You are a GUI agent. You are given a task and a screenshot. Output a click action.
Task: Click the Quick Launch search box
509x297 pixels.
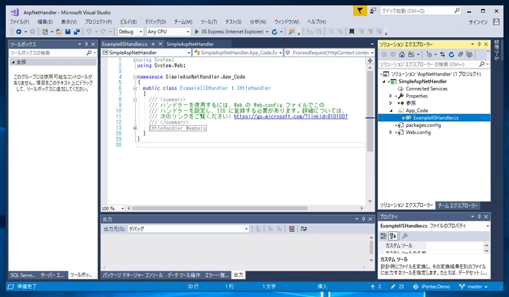pyautogui.click(x=420, y=11)
